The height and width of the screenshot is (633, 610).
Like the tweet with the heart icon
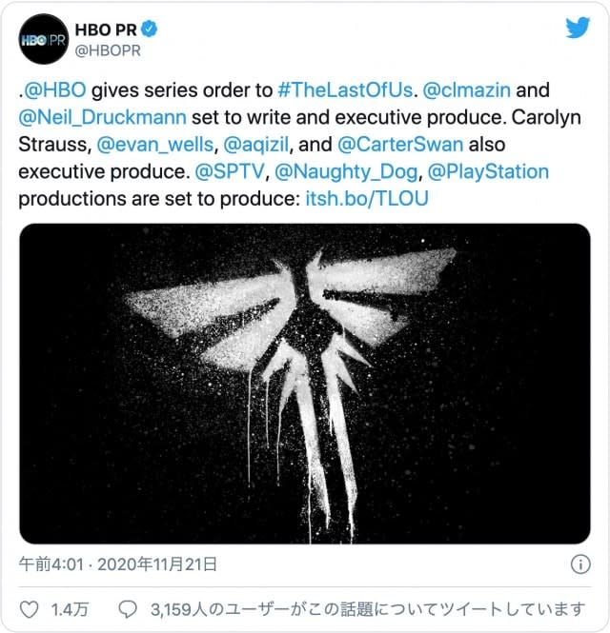(x=30, y=609)
